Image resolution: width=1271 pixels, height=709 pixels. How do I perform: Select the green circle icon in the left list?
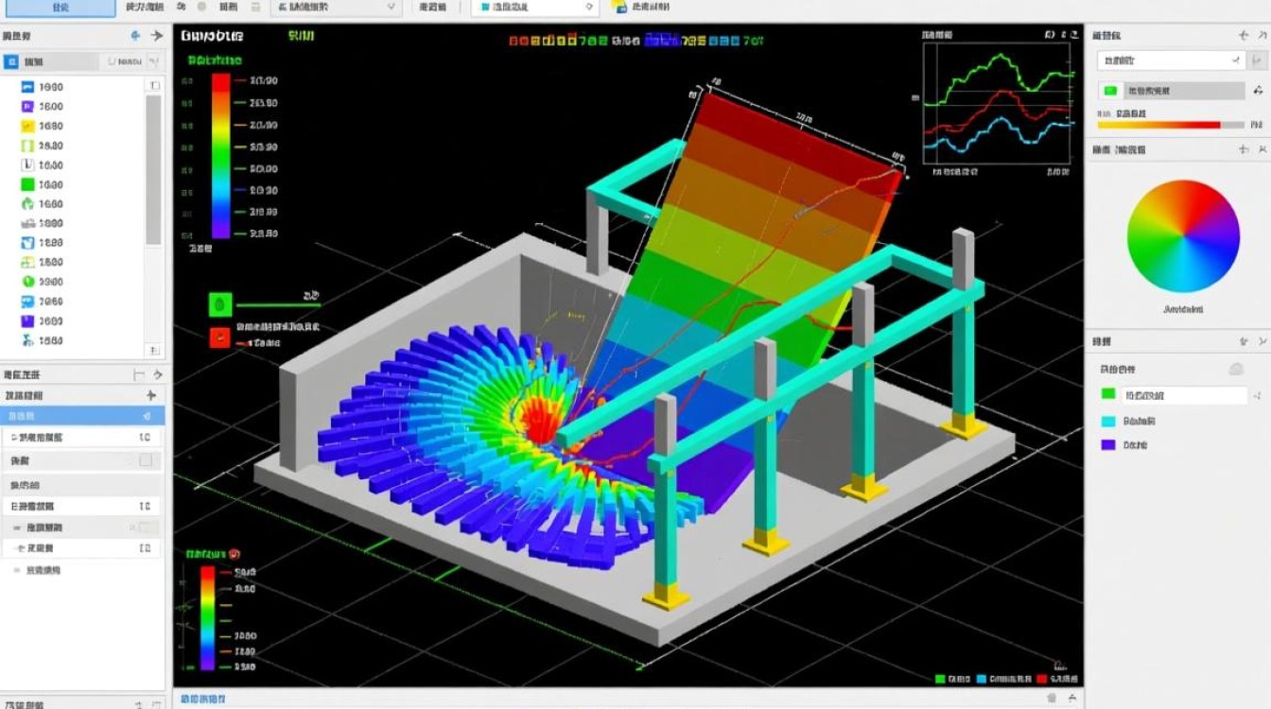point(27,282)
